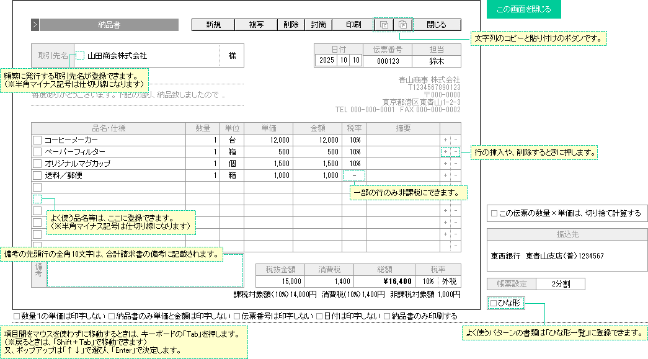Click the 振込先 bank field 東西銀行
Screen dimensions: 648x359
click(x=567, y=256)
